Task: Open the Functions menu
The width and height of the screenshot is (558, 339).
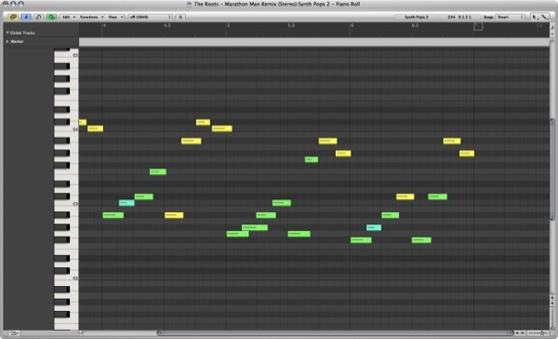Action: click(91, 17)
